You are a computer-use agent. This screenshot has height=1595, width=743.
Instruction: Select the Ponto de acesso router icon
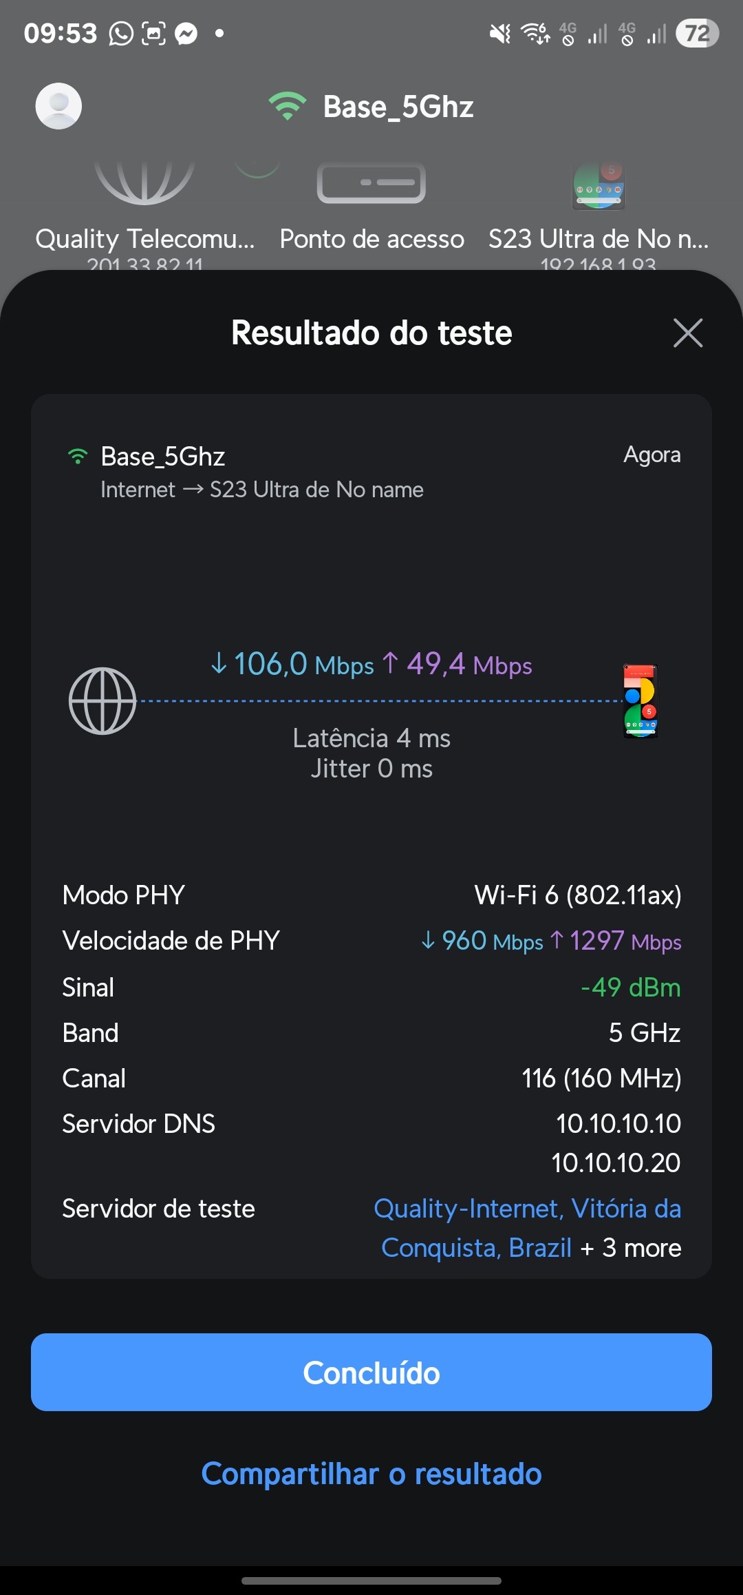pos(371,184)
